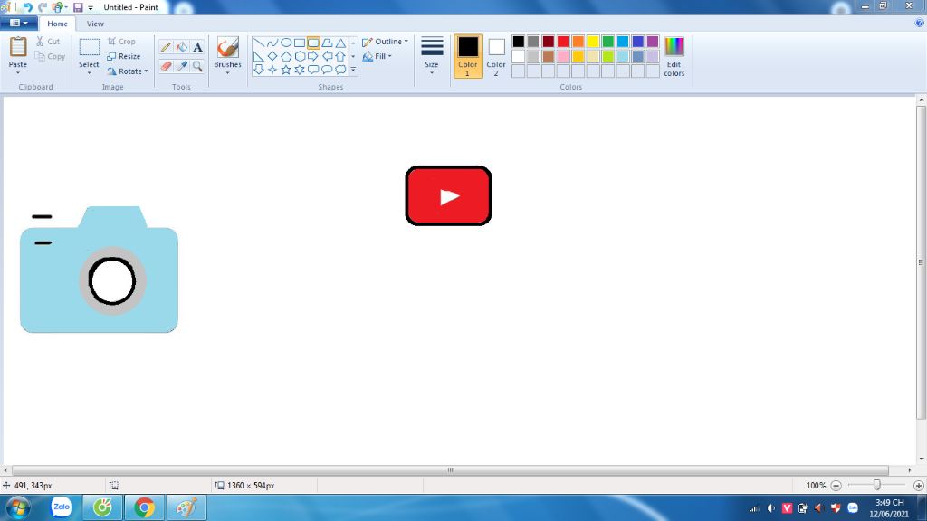Viewport: 927px width, 521px height.
Task: Switch to the Home ribbon tab
Action: pos(57,24)
